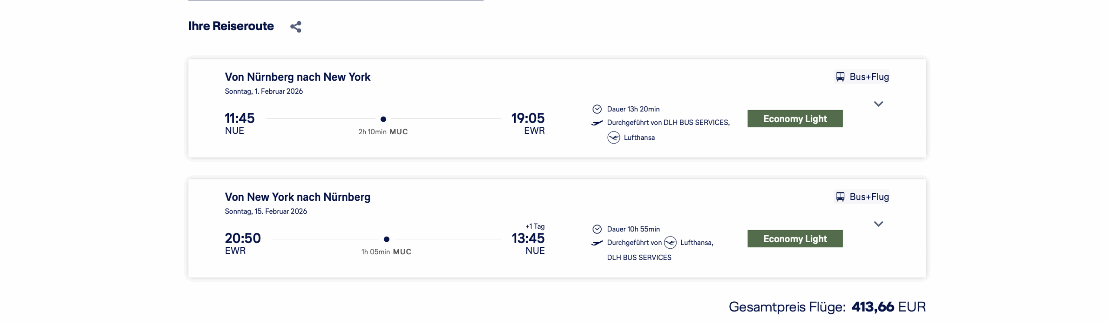This screenshot has width=1108, height=322.
Task: Click the airplane icon beside DLH BUS SERVICES outbound
Action: (x=597, y=123)
